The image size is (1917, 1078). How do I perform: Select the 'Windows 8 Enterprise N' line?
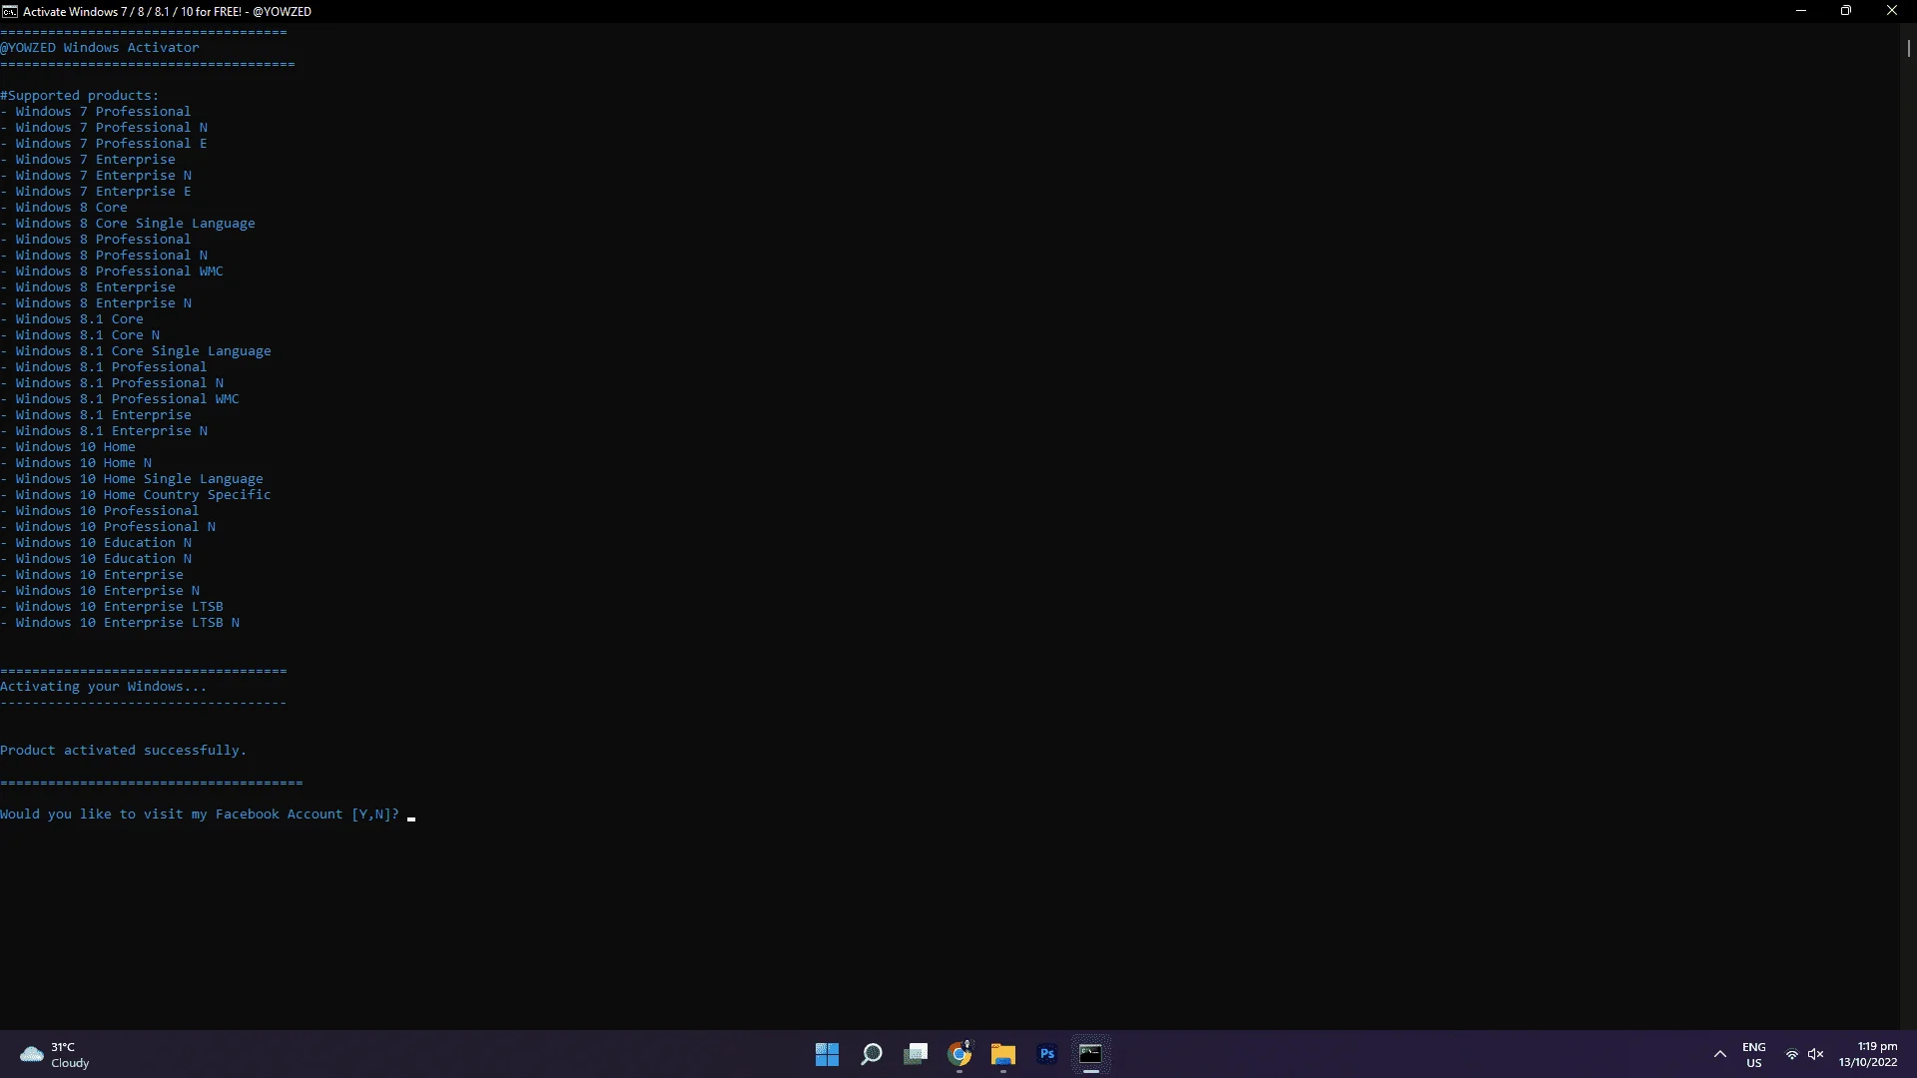click(x=96, y=303)
